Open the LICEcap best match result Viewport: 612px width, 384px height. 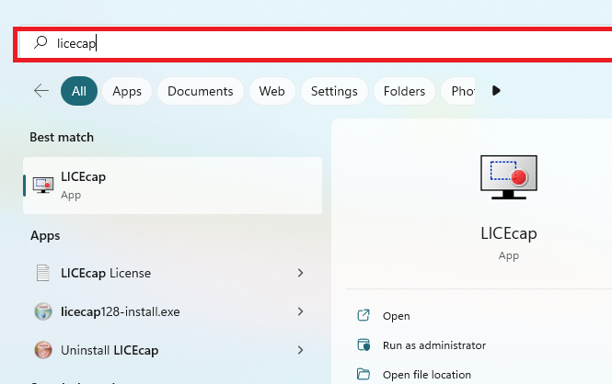click(172, 186)
